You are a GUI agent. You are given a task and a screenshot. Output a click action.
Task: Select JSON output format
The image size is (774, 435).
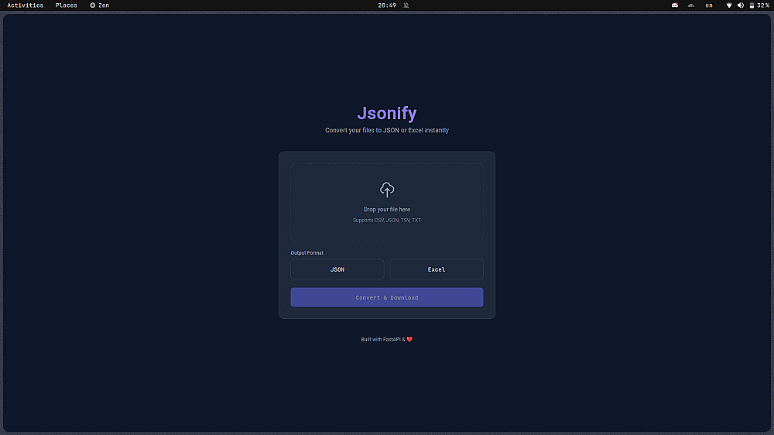coord(337,269)
